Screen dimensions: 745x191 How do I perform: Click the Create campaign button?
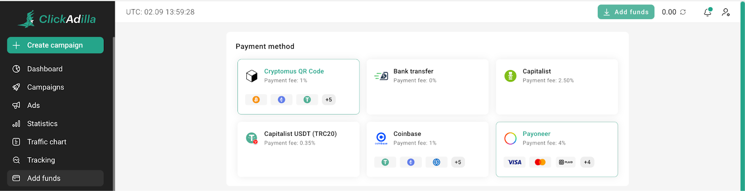pyautogui.click(x=55, y=45)
